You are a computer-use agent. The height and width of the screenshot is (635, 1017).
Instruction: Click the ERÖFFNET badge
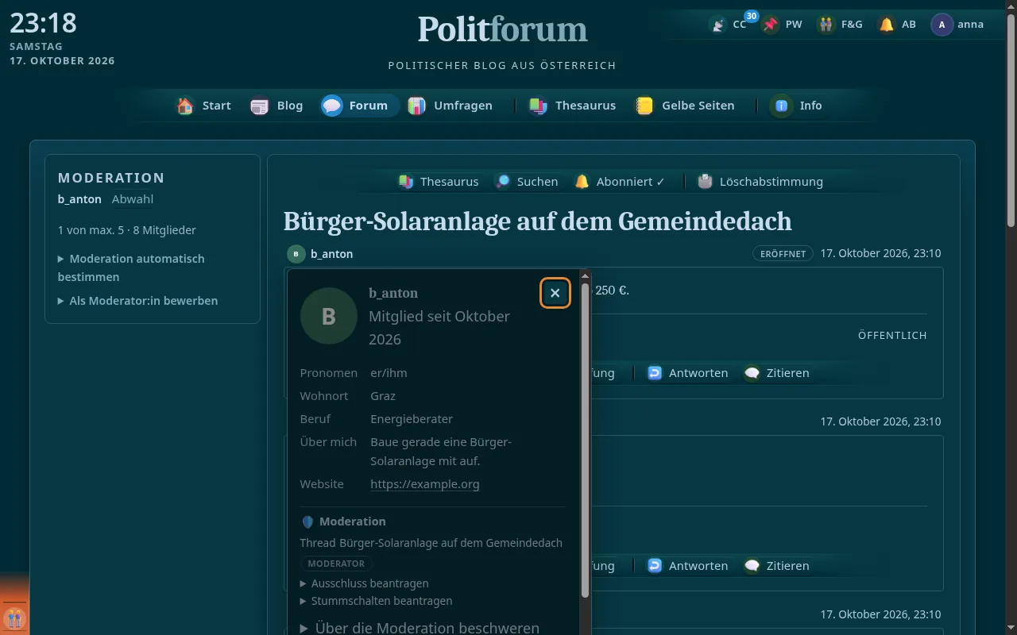tap(783, 254)
